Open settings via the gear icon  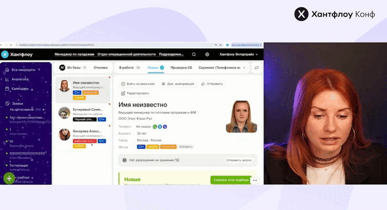pyautogui.click(x=207, y=54)
